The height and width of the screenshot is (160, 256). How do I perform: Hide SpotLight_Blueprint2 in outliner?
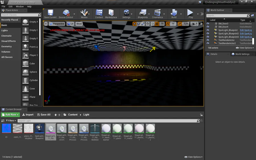[x=208, y=34]
